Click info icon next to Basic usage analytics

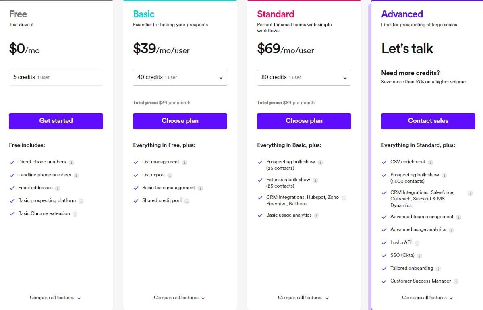coord(317,216)
